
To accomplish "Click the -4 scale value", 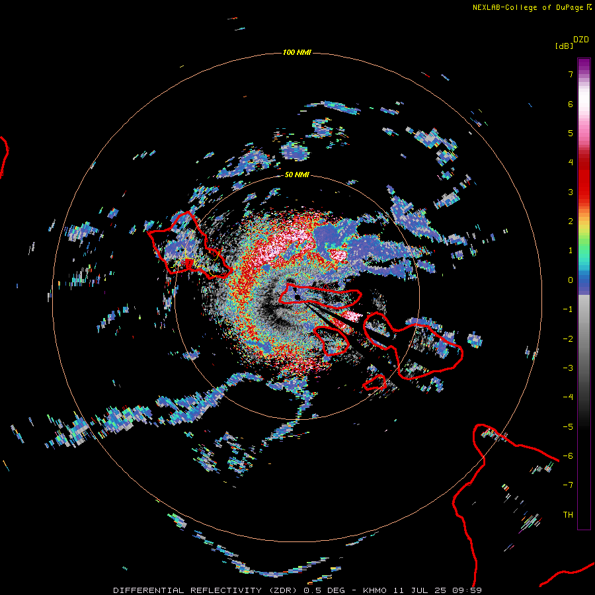I will (x=568, y=397).
